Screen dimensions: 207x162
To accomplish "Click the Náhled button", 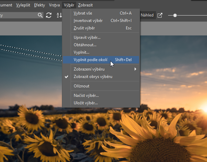I will (x=147, y=15).
